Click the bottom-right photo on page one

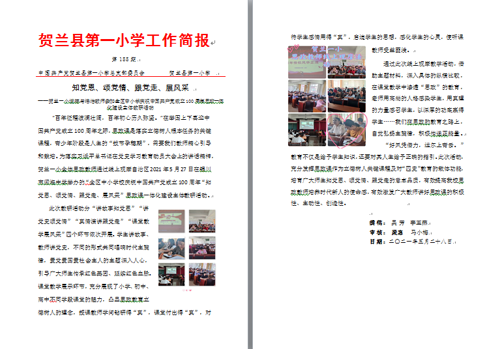pos(201,273)
